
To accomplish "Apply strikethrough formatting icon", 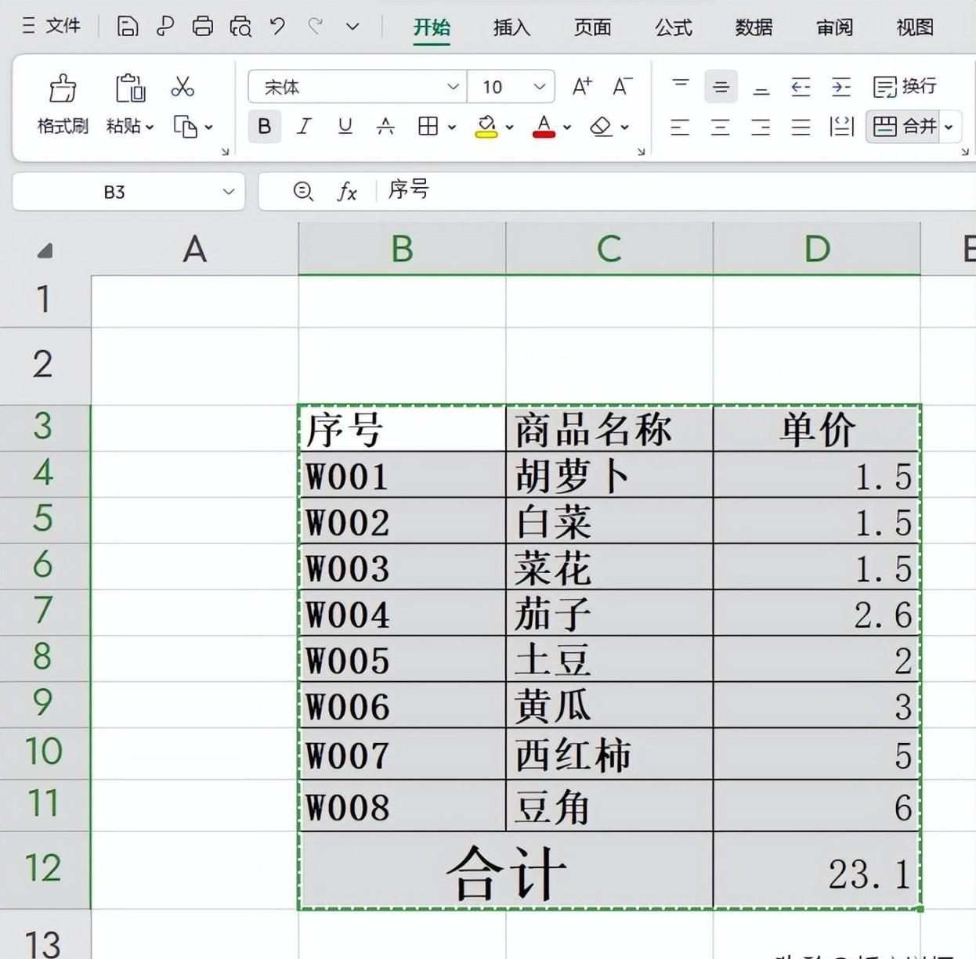I will [x=385, y=126].
